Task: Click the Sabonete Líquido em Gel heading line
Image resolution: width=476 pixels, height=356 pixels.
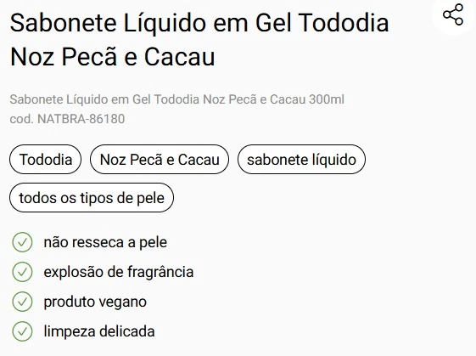Action: (199, 23)
